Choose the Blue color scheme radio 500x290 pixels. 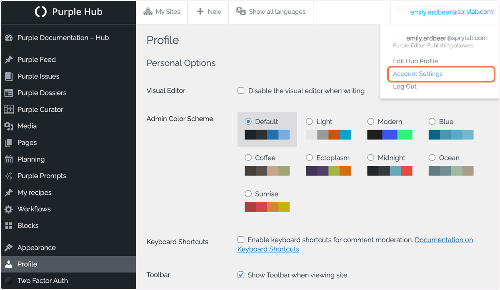(x=432, y=122)
